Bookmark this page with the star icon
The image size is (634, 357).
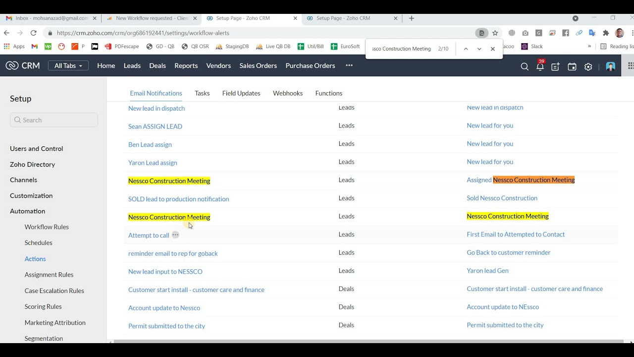pyautogui.click(x=495, y=33)
